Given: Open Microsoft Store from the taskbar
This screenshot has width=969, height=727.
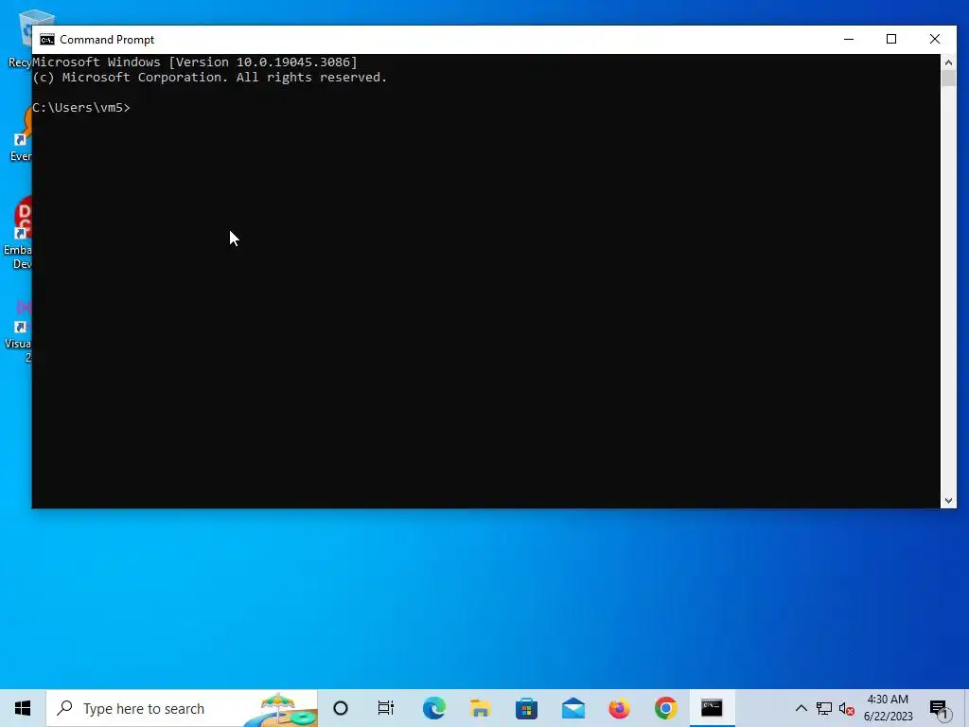Looking at the screenshot, I should click(x=526, y=708).
